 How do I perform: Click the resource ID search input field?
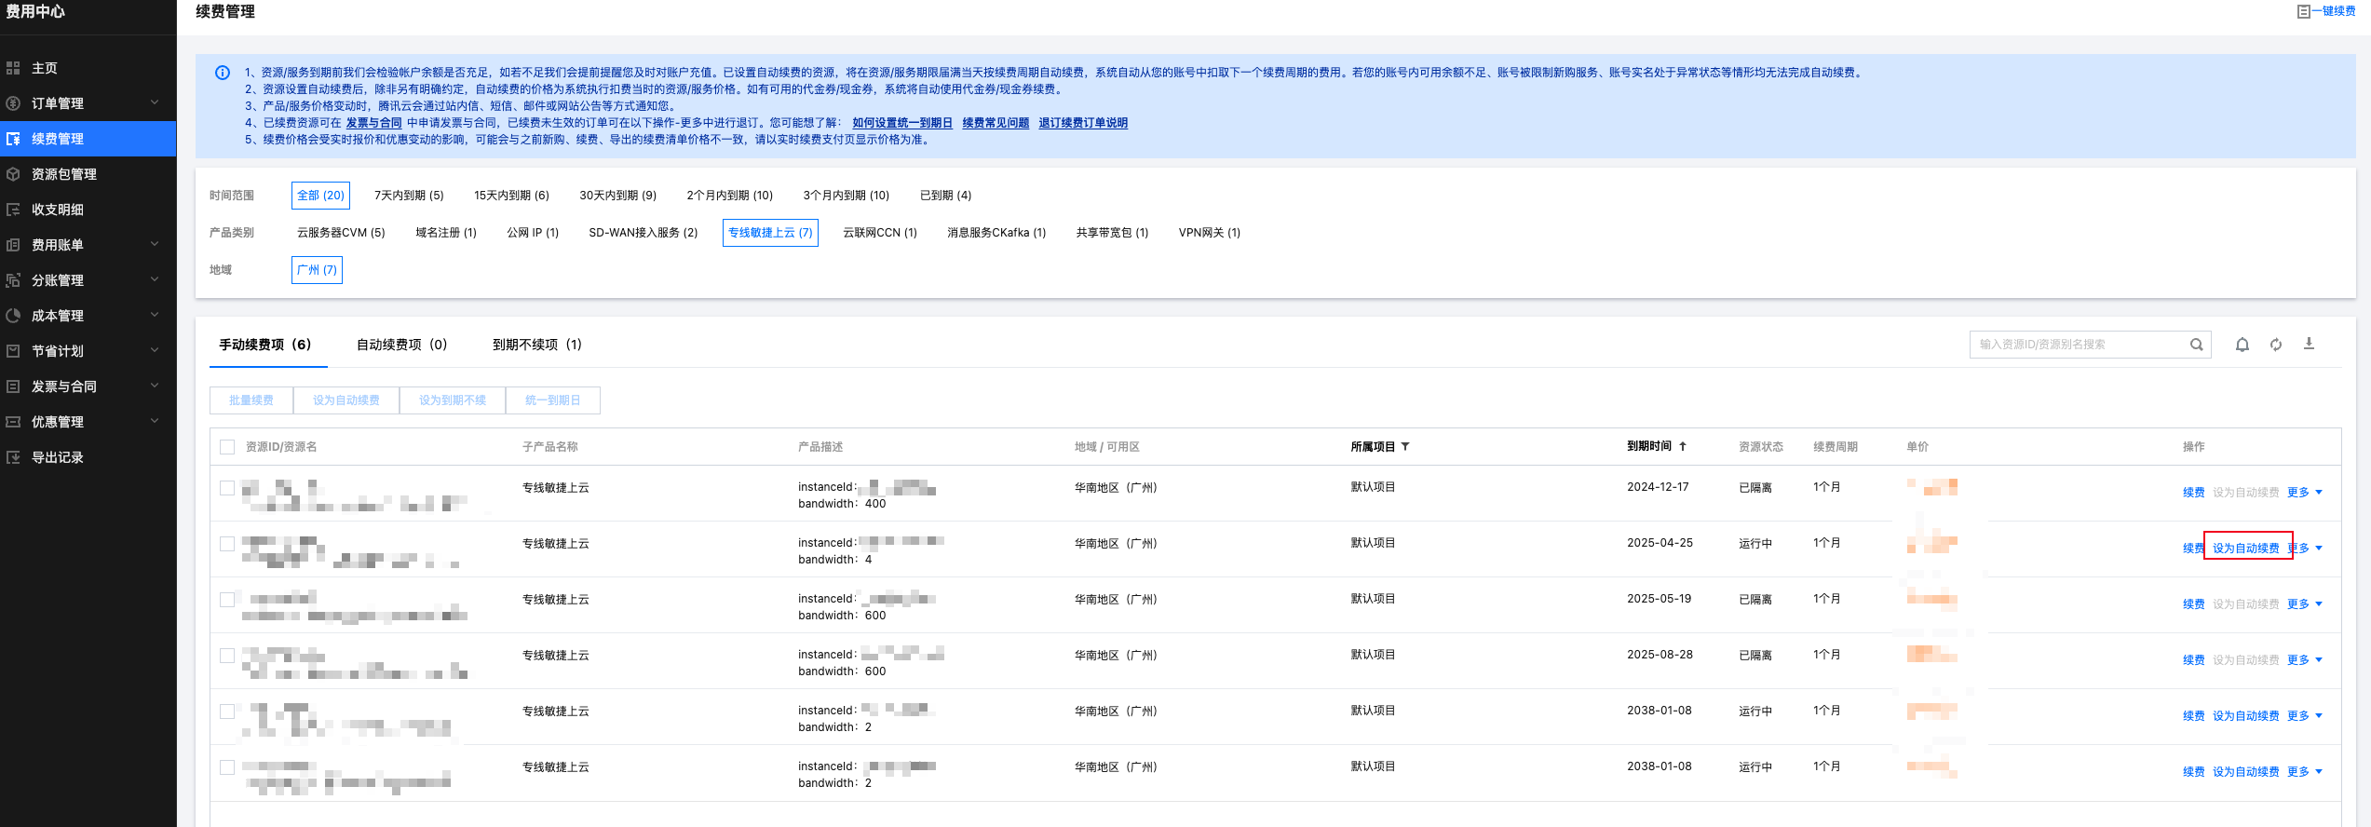click(x=2077, y=345)
